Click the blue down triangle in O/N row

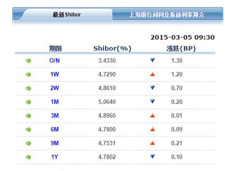[x=153, y=60]
